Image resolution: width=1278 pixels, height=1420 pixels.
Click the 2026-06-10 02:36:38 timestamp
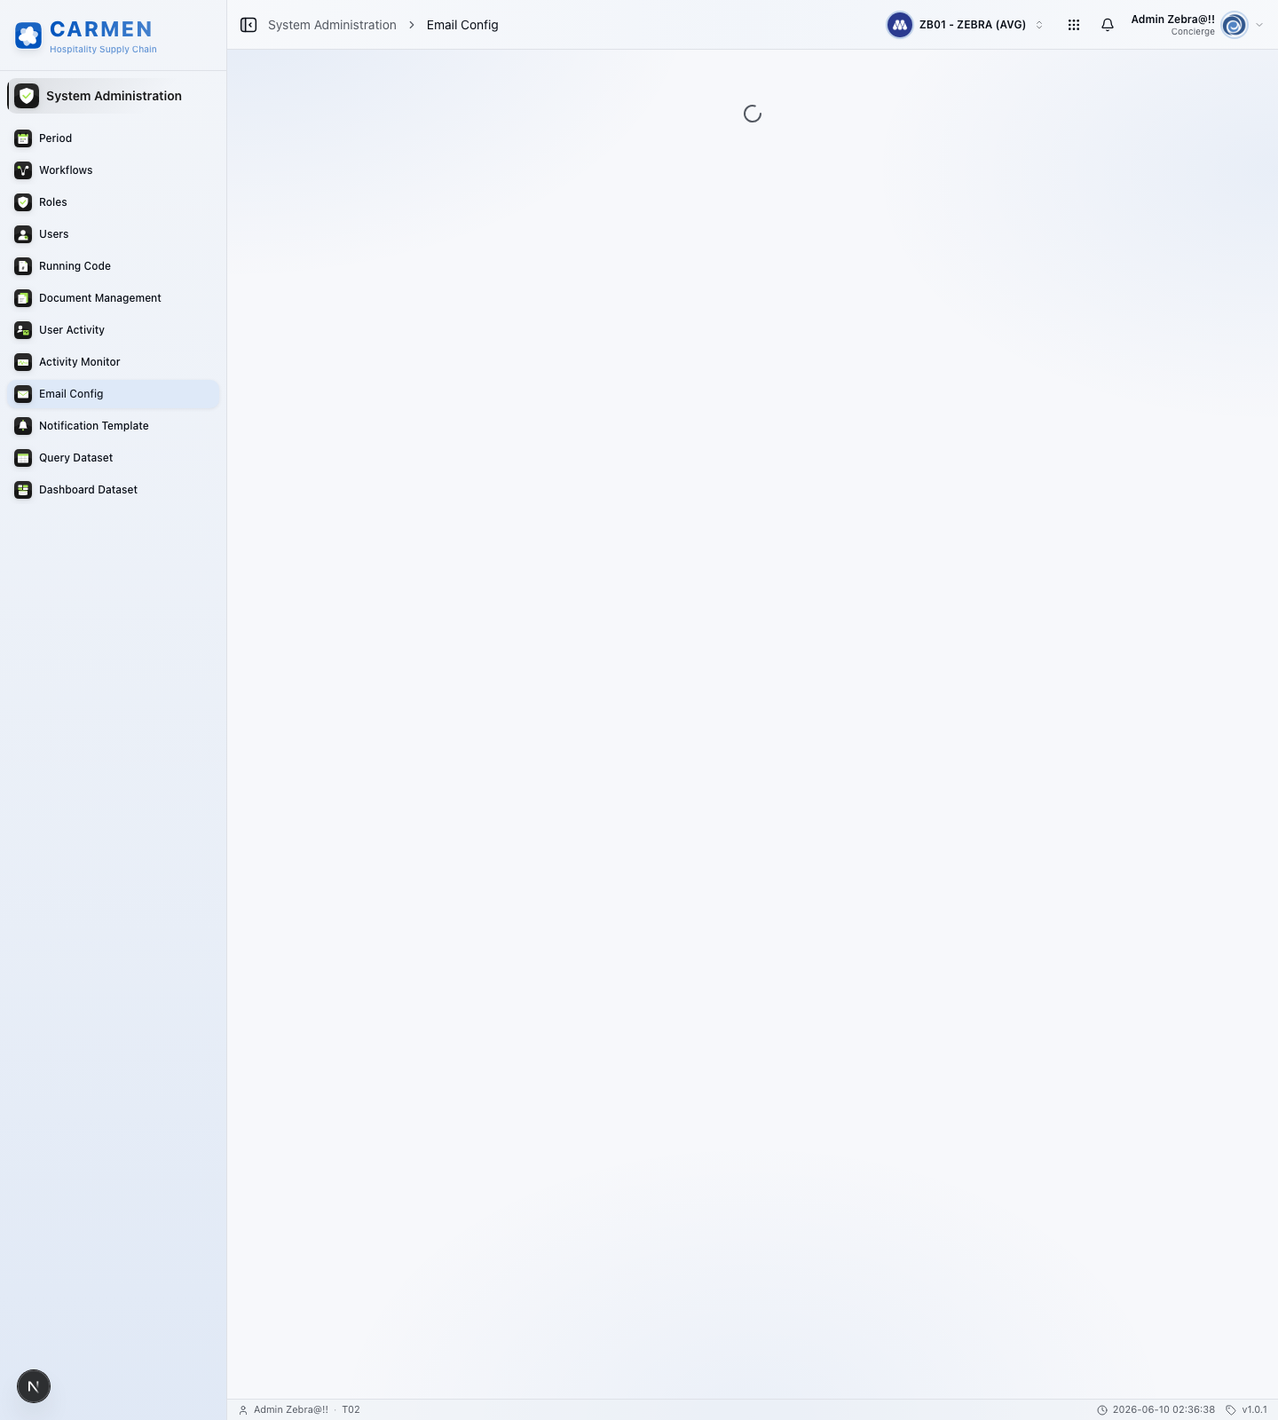(1164, 1410)
